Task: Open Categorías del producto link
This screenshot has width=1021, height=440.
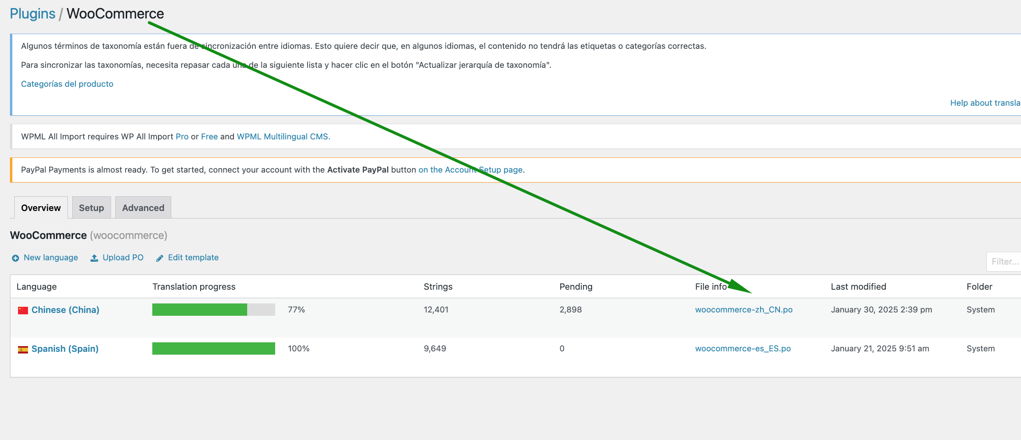Action: tap(67, 84)
